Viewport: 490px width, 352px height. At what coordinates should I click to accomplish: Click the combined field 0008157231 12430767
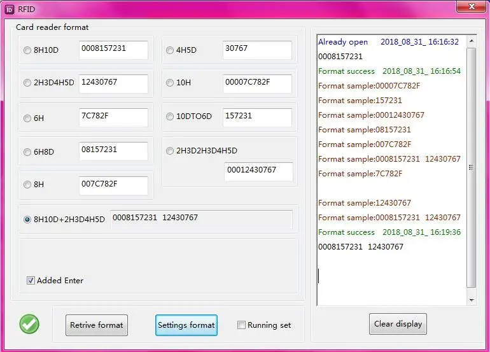coord(201,220)
